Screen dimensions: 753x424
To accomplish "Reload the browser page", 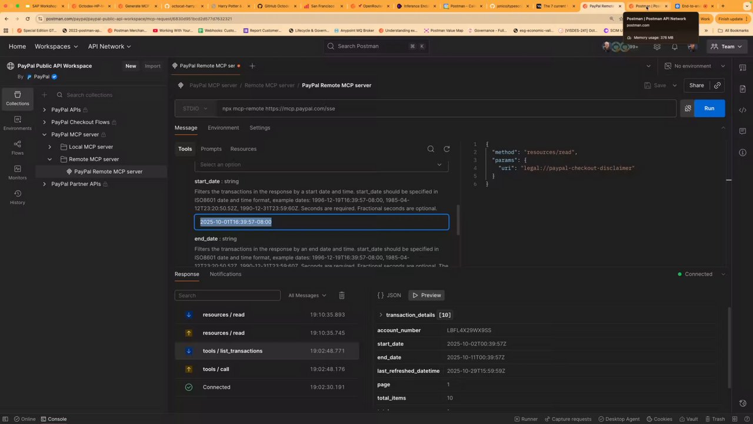I will pyautogui.click(x=27, y=19).
